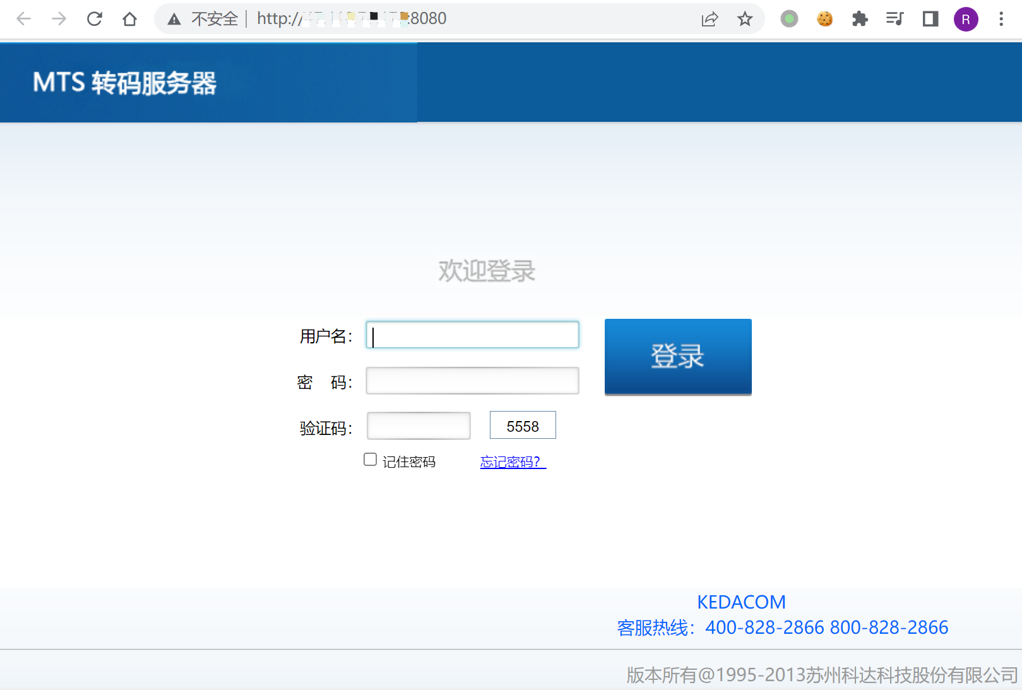Focus the 用户名 input field
This screenshot has height=690, width=1022.
coord(472,335)
